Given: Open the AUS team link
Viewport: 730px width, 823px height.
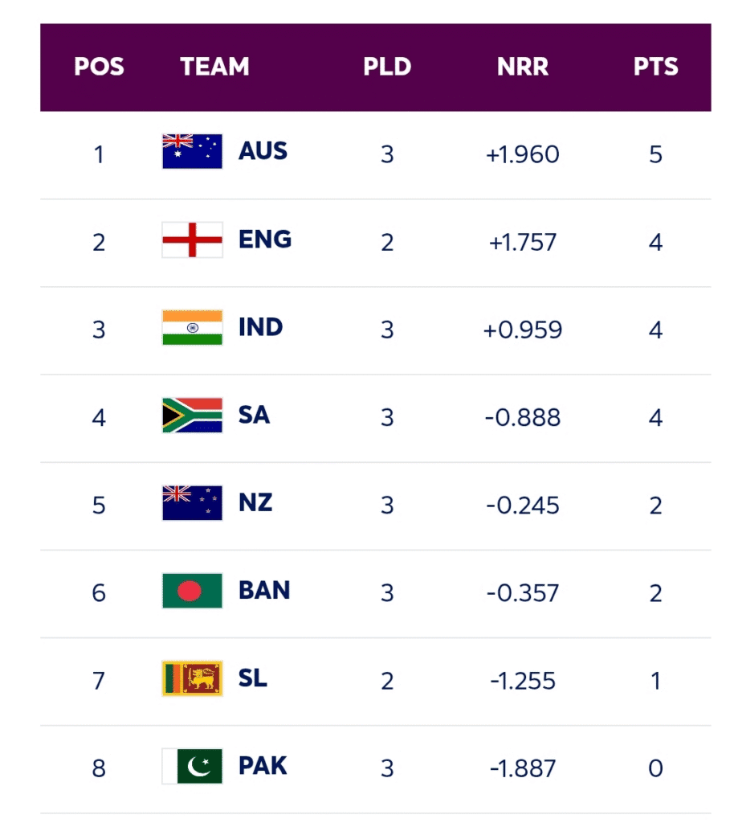Looking at the screenshot, I should click(263, 151).
